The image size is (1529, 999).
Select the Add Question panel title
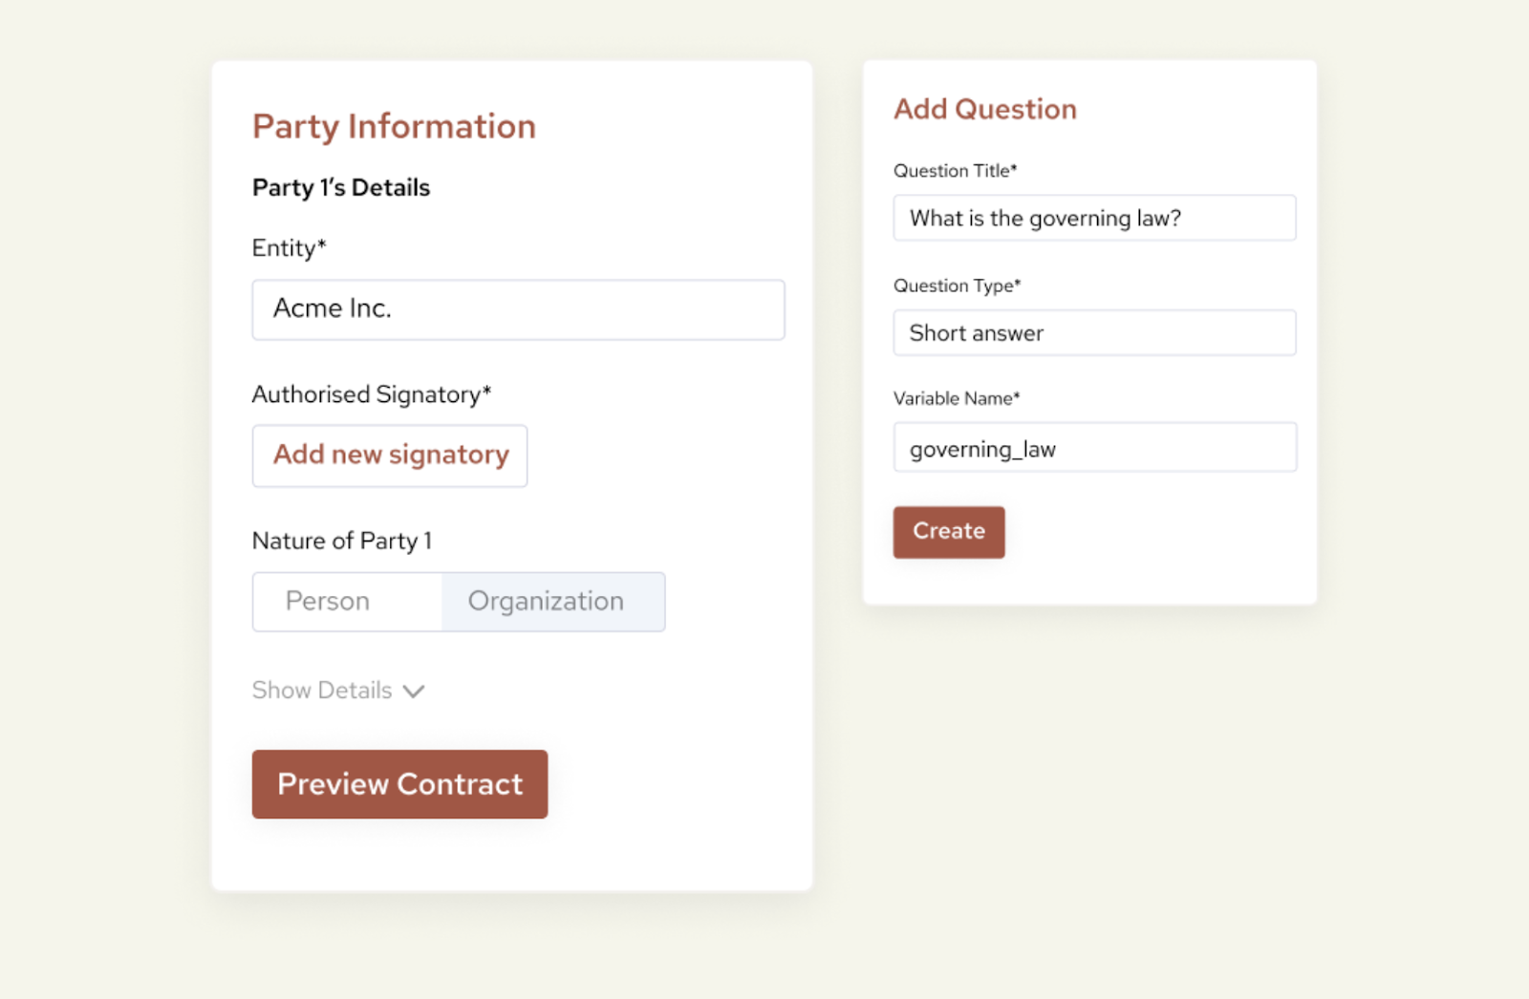984,109
